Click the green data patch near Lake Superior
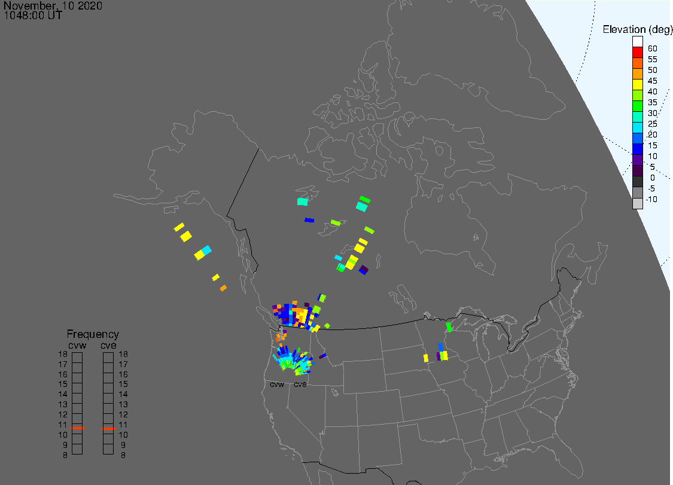673x485 pixels. (x=449, y=327)
